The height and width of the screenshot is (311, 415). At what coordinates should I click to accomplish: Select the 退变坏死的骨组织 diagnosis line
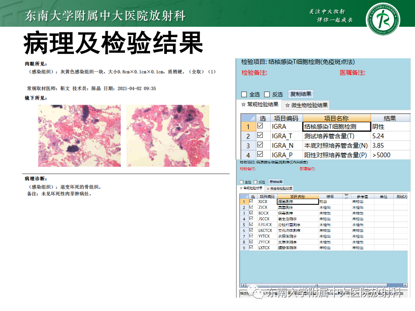(64, 187)
